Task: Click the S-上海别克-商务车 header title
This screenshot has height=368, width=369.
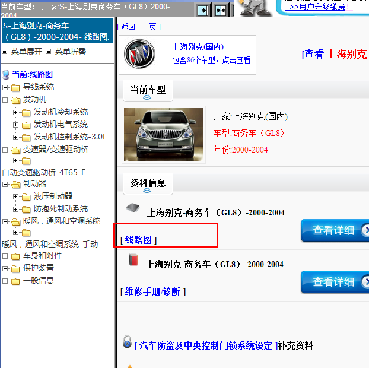Action: (x=58, y=31)
